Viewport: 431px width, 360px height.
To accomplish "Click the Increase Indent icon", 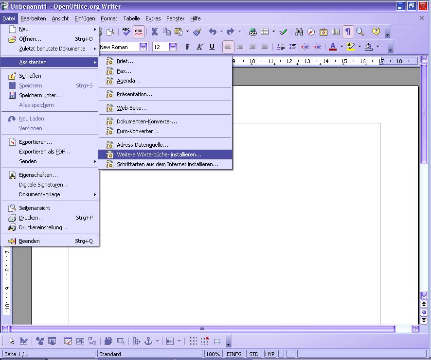I will (x=317, y=47).
